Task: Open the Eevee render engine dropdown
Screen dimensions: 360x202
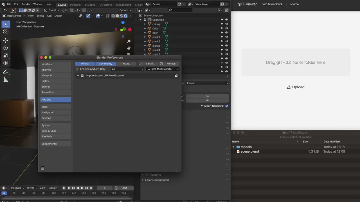Action: (x=207, y=83)
